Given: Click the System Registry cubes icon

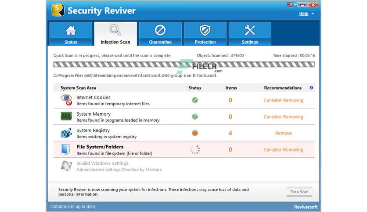Looking at the screenshot, I should 66,133.
